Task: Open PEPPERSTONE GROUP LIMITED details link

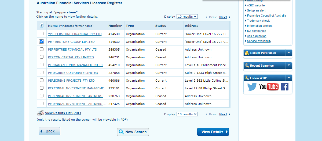Action: pos(71,42)
